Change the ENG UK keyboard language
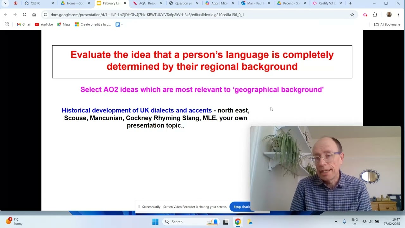Viewport: 405px width, 228px height. tap(354, 222)
